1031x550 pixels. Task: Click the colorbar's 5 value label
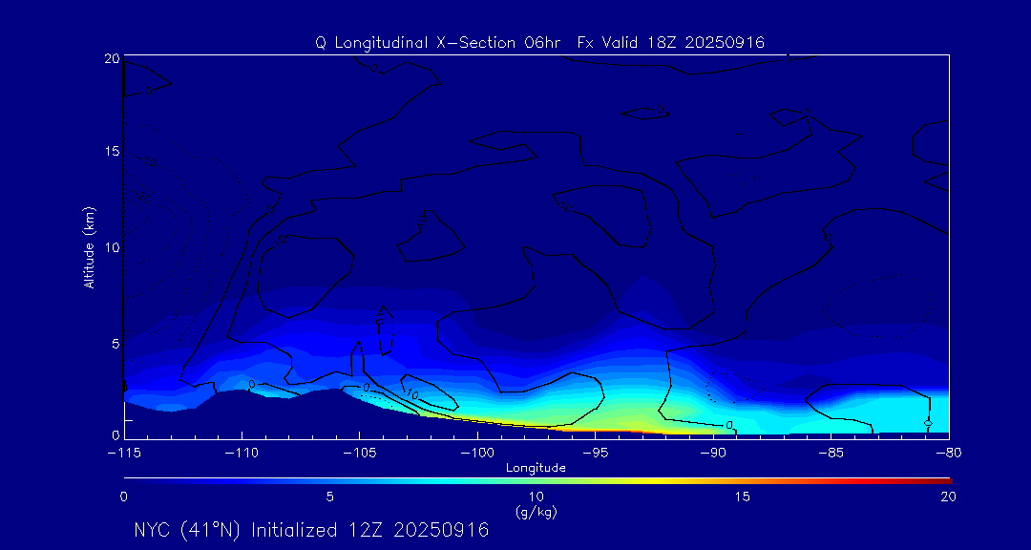[329, 497]
